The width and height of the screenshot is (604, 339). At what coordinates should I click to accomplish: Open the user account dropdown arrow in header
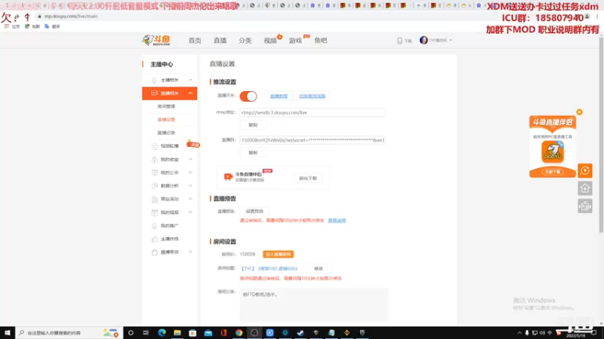[x=451, y=40]
